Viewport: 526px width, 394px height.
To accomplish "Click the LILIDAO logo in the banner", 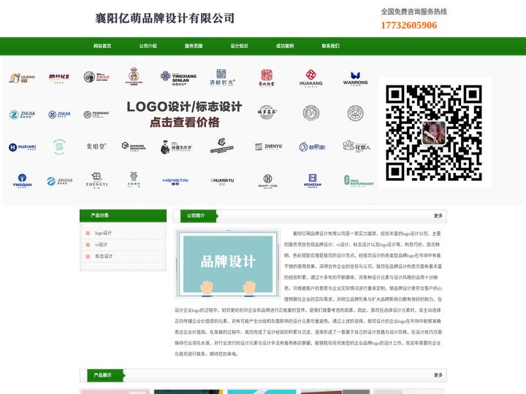I will 22,78.
